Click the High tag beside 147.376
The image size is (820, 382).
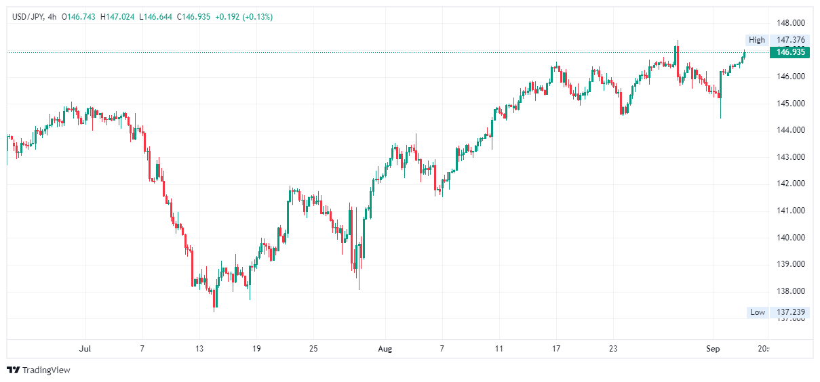click(756, 40)
